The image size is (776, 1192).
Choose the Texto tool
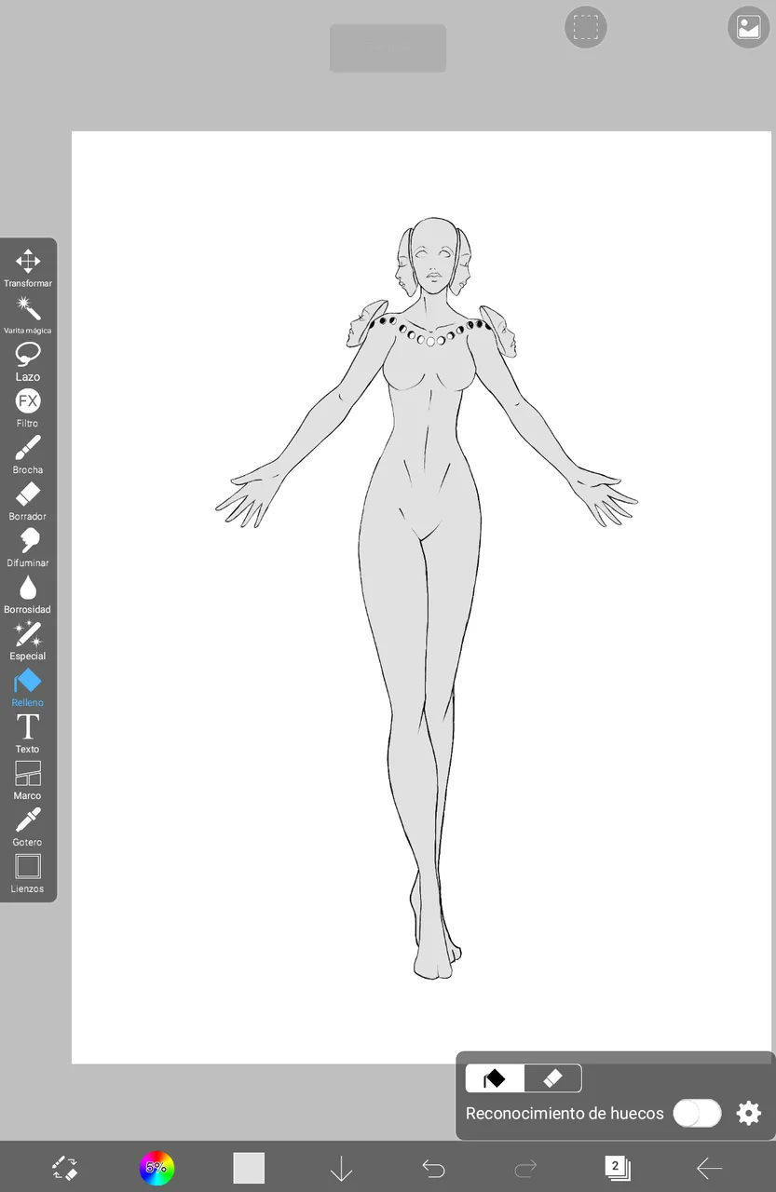click(28, 733)
